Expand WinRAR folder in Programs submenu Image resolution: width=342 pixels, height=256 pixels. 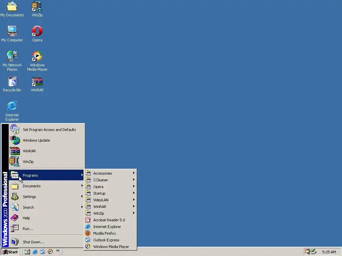[110, 207]
